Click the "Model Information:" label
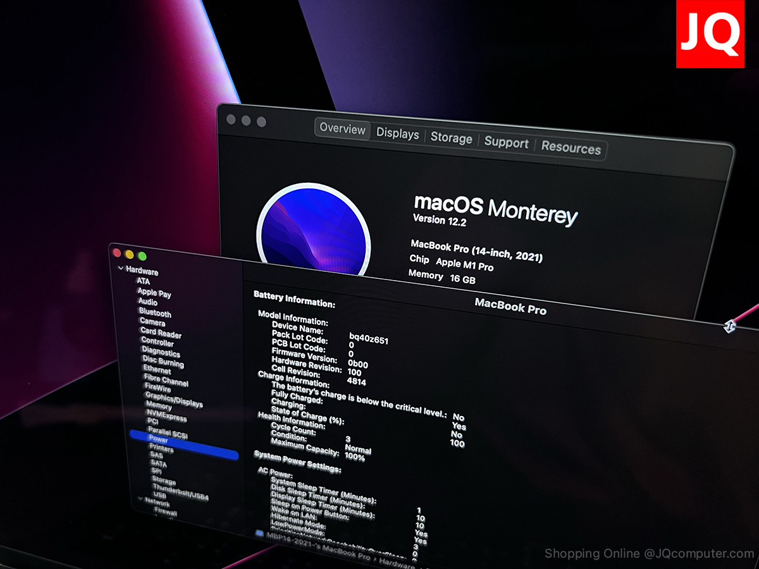This screenshot has width=759, height=569. click(x=293, y=318)
